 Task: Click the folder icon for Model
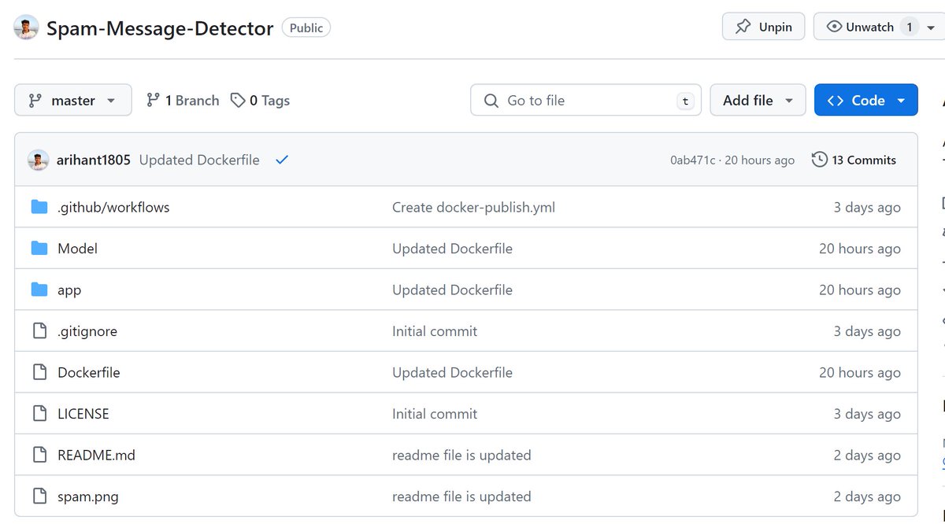pos(39,249)
